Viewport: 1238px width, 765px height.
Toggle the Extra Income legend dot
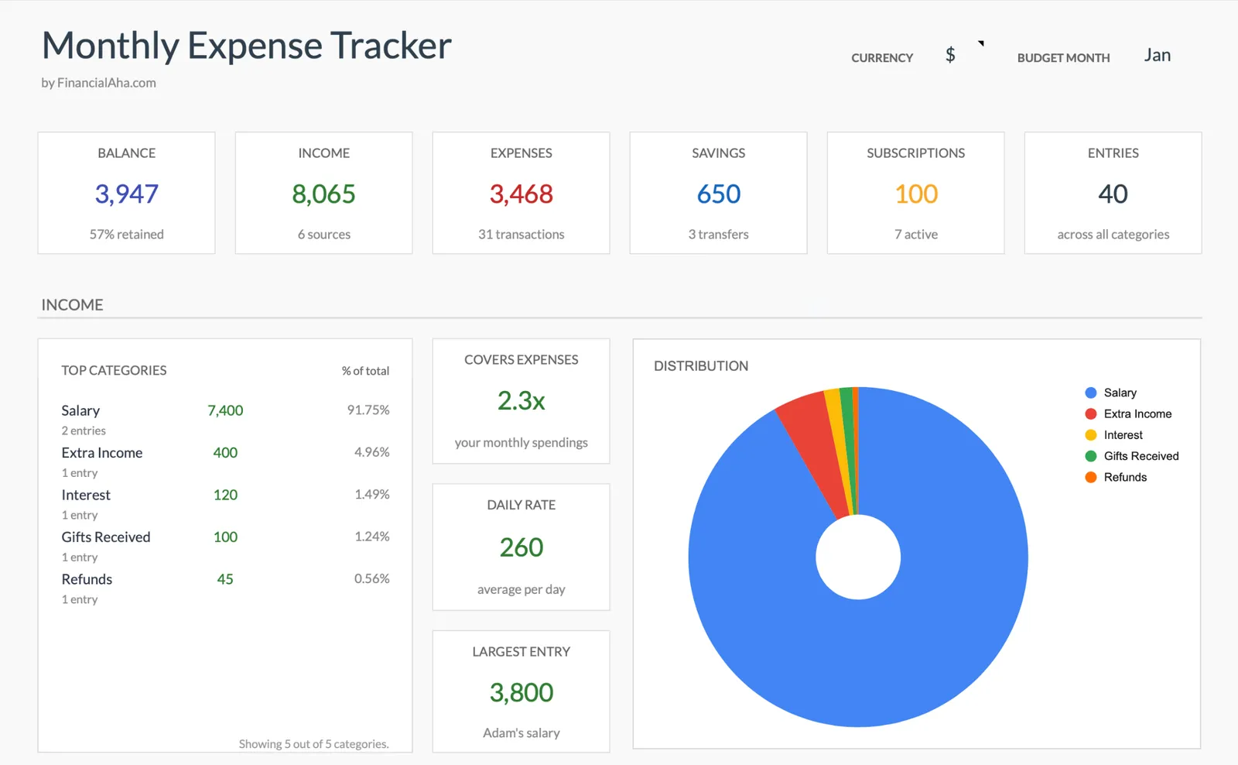click(1090, 413)
